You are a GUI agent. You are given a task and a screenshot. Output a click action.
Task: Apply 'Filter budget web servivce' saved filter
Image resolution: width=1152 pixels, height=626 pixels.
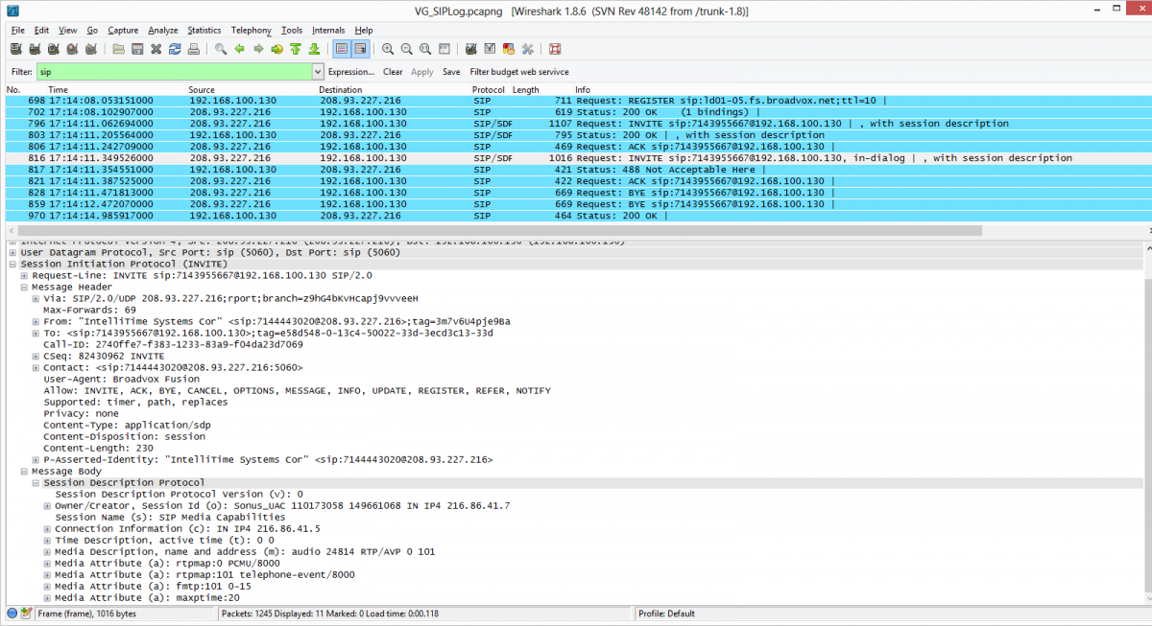[519, 72]
